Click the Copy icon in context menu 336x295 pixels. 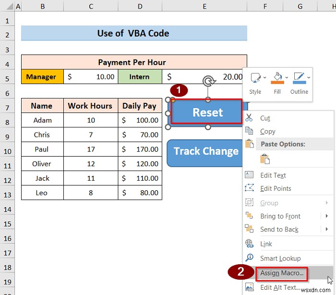click(x=249, y=131)
